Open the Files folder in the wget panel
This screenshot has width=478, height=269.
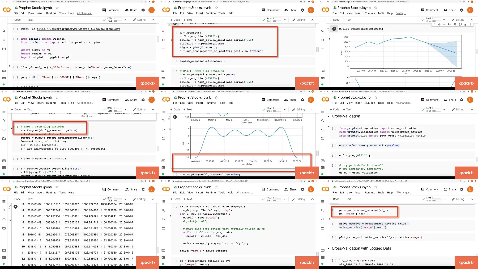point(4,49)
